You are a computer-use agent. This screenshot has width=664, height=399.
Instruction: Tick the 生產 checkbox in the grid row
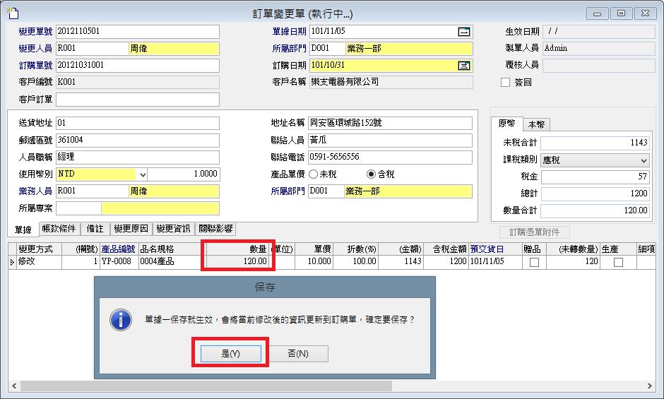click(618, 262)
